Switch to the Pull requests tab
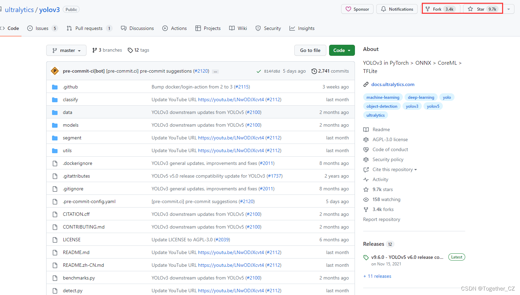The height and width of the screenshot is (295, 520). coord(89,28)
